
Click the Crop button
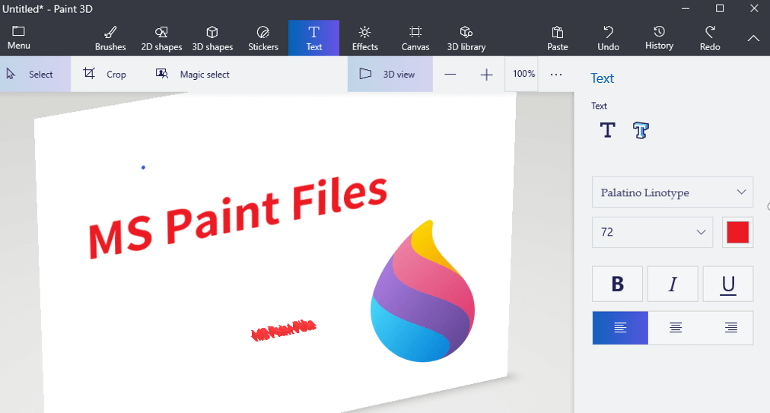coord(105,75)
